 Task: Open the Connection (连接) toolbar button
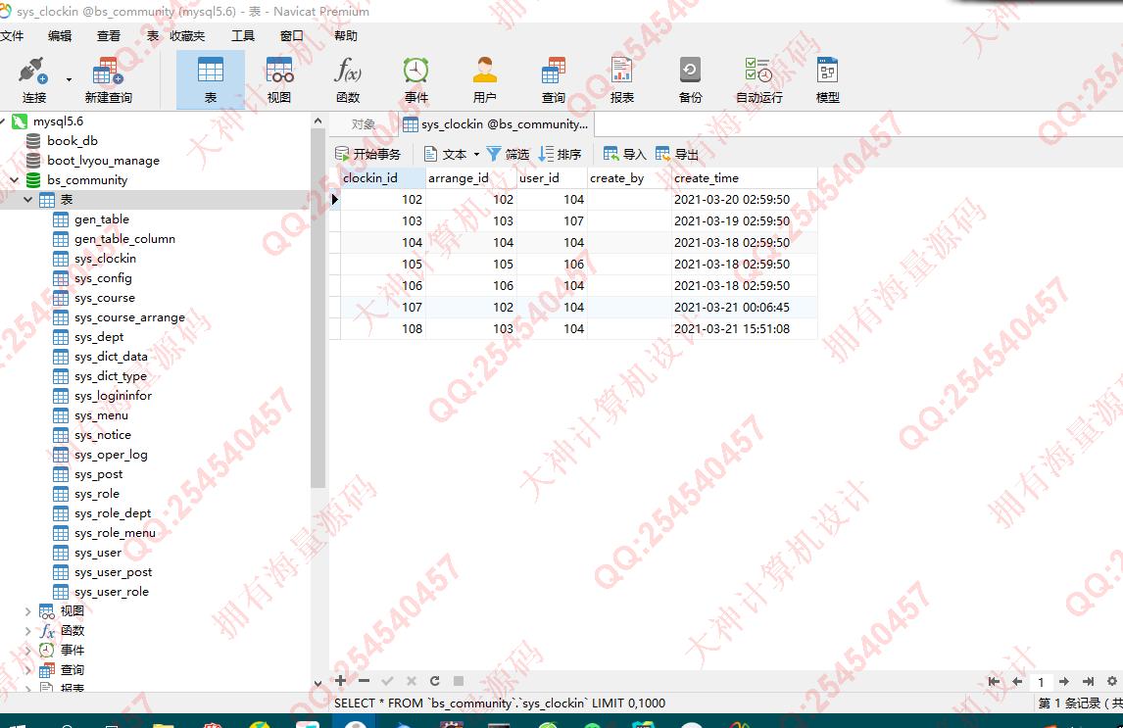(33, 80)
